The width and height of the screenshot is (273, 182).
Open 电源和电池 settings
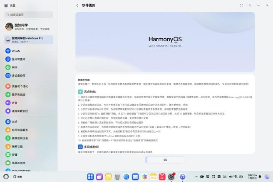click(29, 163)
